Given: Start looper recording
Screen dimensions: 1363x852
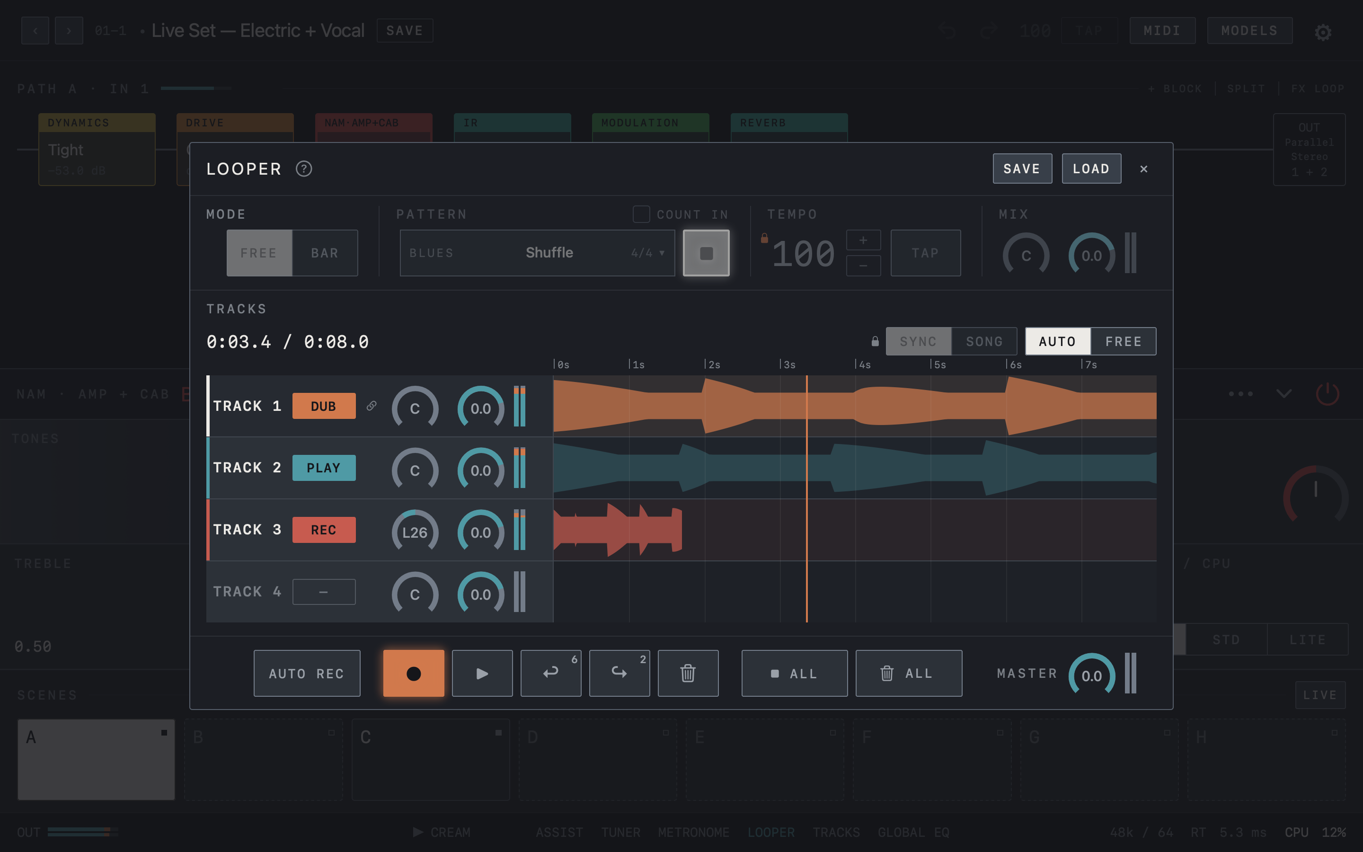Looking at the screenshot, I should [414, 674].
